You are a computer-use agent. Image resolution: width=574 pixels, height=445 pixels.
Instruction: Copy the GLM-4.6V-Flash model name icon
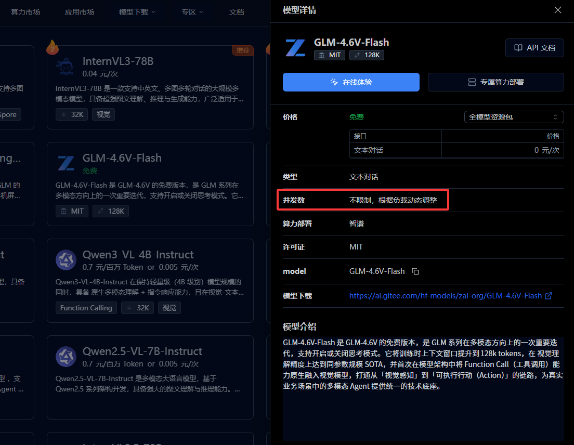pyautogui.click(x=415, y=271)
